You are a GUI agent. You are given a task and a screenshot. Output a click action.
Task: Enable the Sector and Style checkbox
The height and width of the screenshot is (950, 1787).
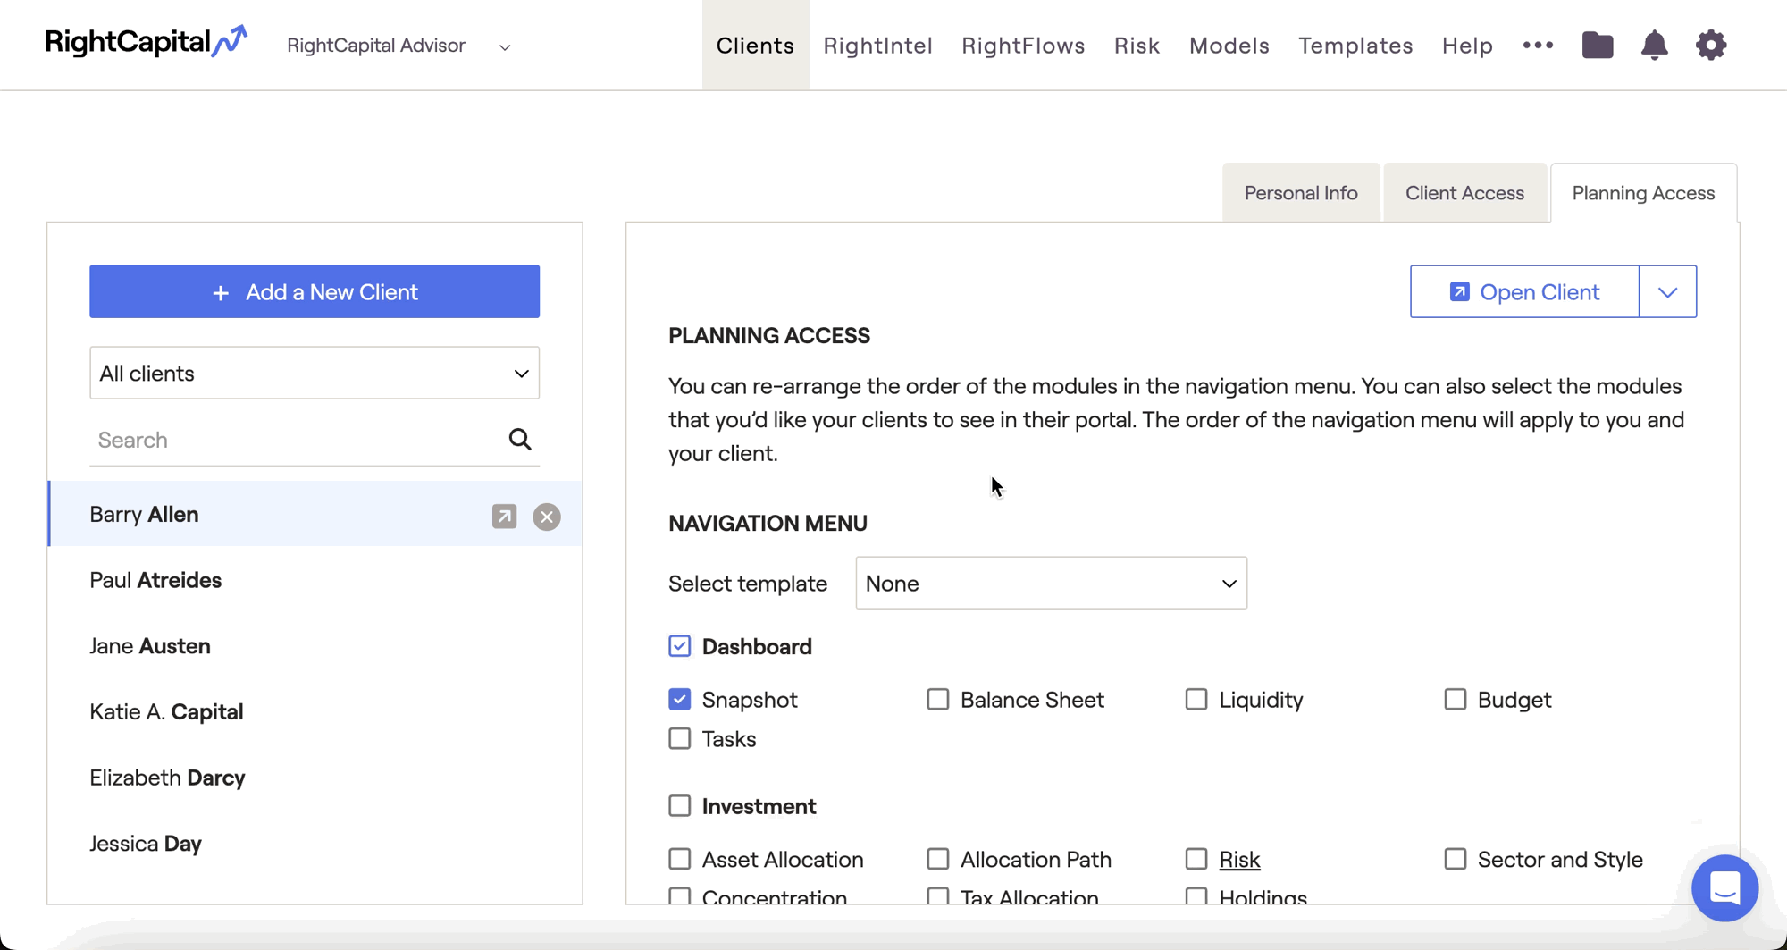1456,859
